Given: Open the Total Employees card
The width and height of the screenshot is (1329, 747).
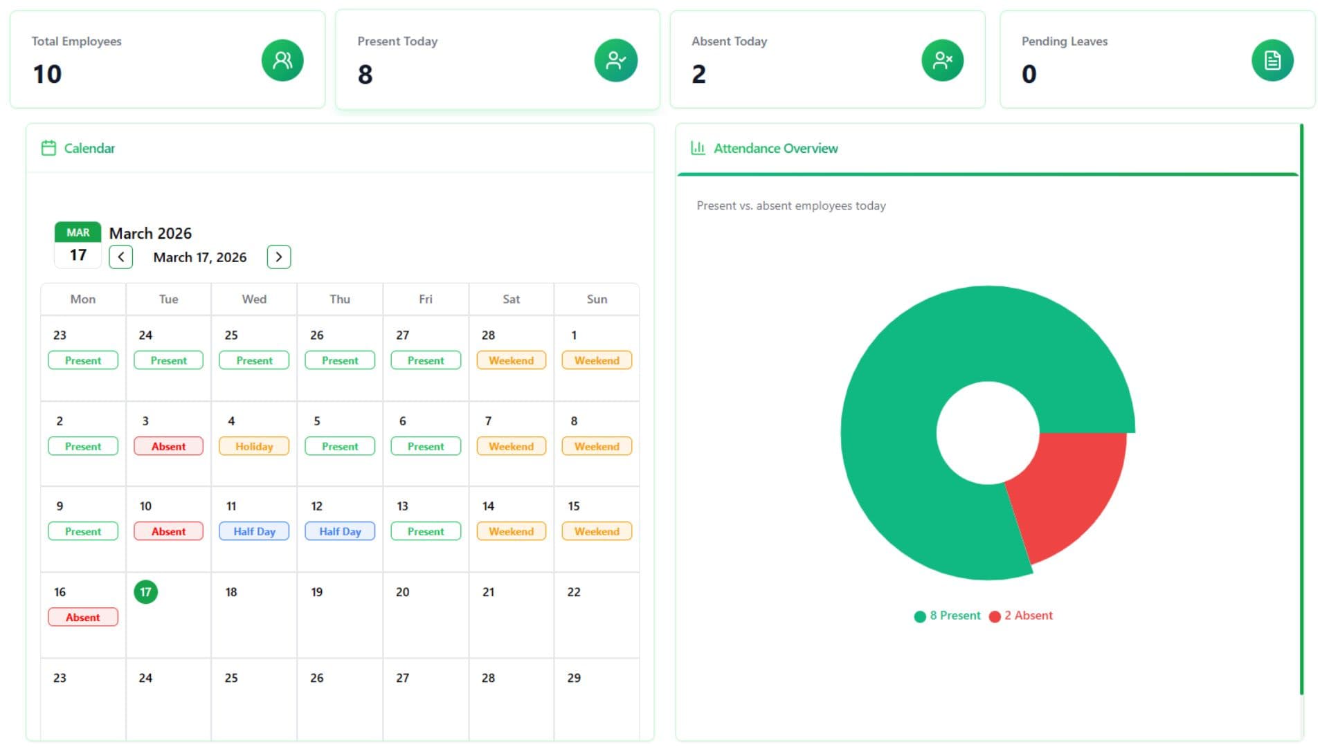Looking at the screenshot, I should coord(168,59).
